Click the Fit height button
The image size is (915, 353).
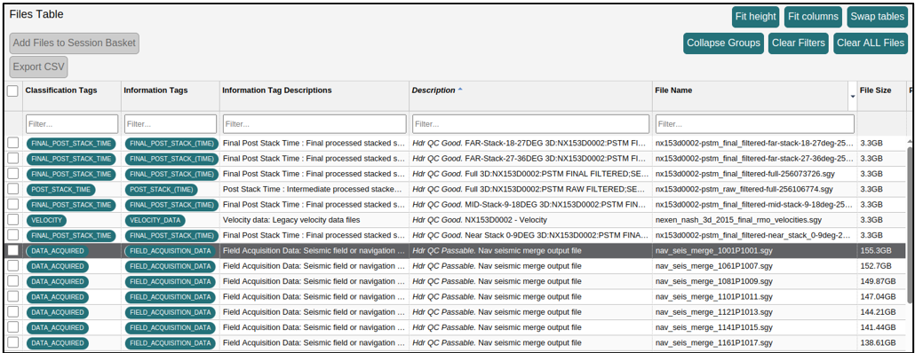tap(756, 17)
